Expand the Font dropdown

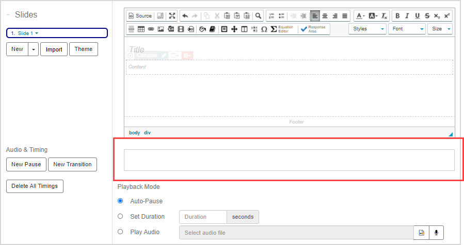coord(407,29)
